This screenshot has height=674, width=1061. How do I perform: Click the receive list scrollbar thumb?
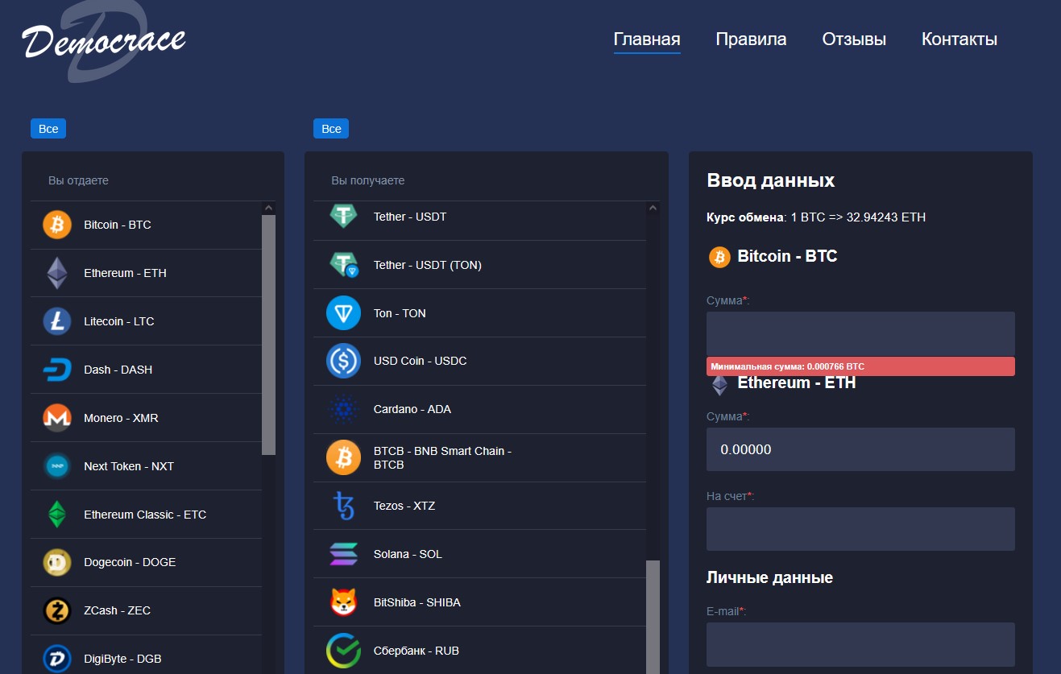click(x=653, y=617)
